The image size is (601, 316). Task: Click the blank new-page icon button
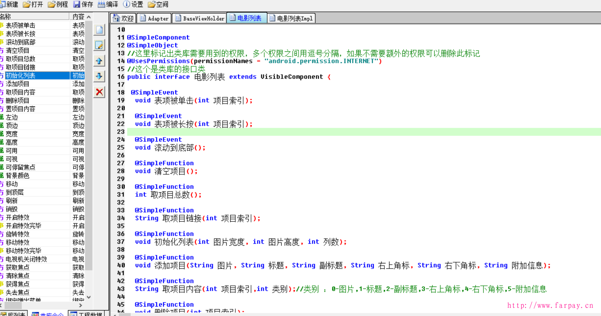point(99,30)
